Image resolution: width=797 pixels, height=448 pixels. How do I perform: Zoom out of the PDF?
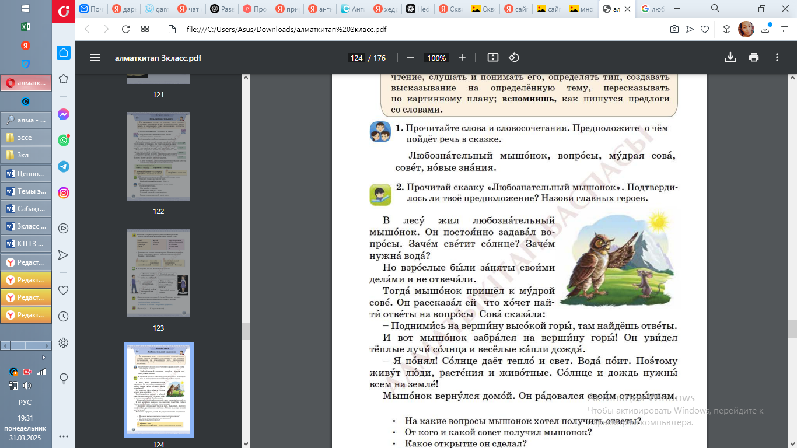coord(411,57)
